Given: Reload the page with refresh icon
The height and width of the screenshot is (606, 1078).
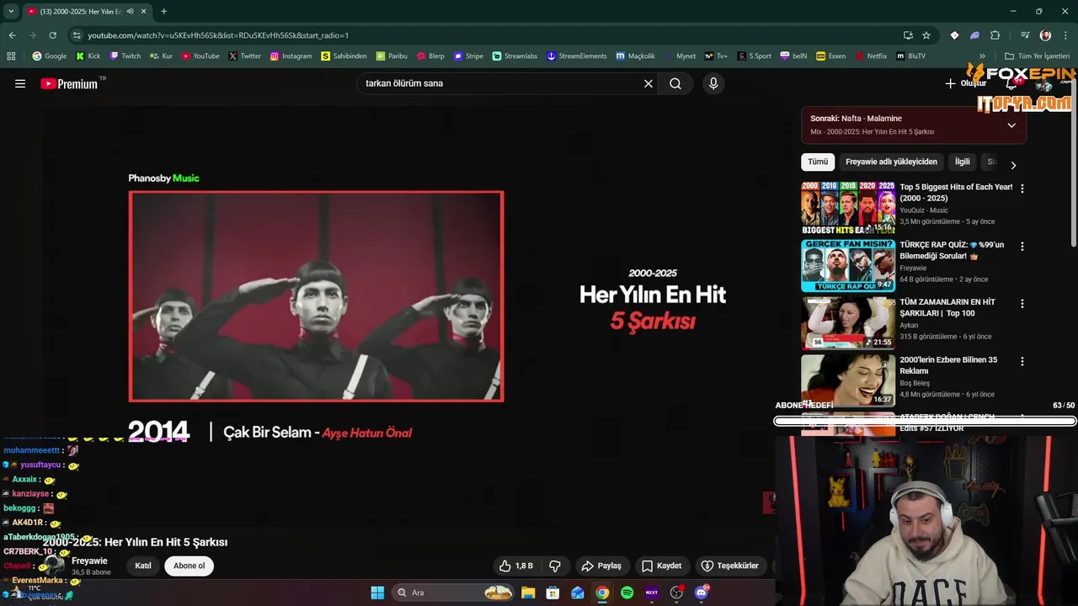Looking at the screenshot, I should 52,35.
